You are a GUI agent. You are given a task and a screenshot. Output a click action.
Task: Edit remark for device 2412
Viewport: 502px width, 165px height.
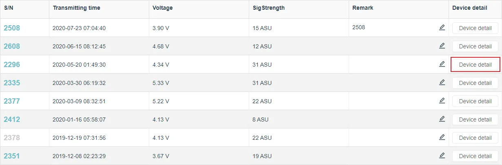click(442, 119)
